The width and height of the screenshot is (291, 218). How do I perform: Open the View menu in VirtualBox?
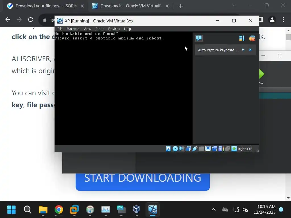click(87, 29)
